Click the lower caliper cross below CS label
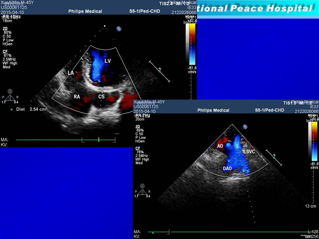Viewport: 319px width, 239px height. pyautogui.click(x=100, y=109)
